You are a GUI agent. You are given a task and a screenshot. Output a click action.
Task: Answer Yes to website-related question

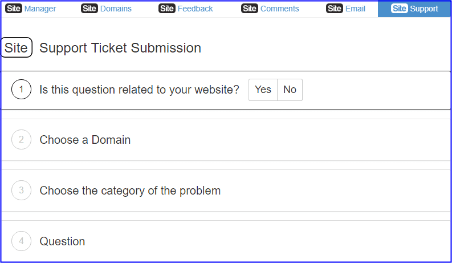263,90
